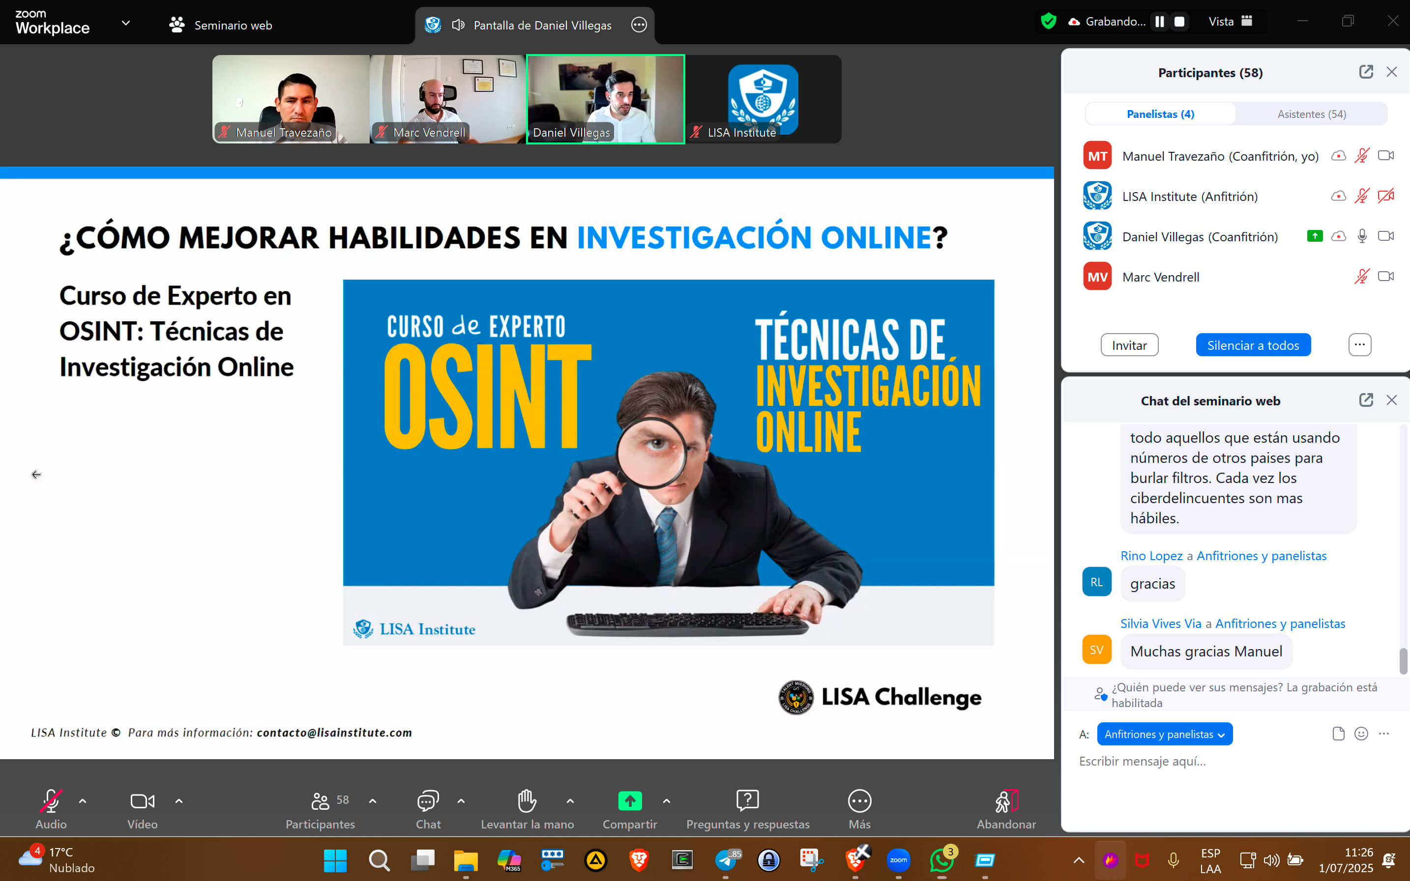Open Zoom Workplace dropdown arrow
Viewport: 1410px width, 881px height.
125,23
